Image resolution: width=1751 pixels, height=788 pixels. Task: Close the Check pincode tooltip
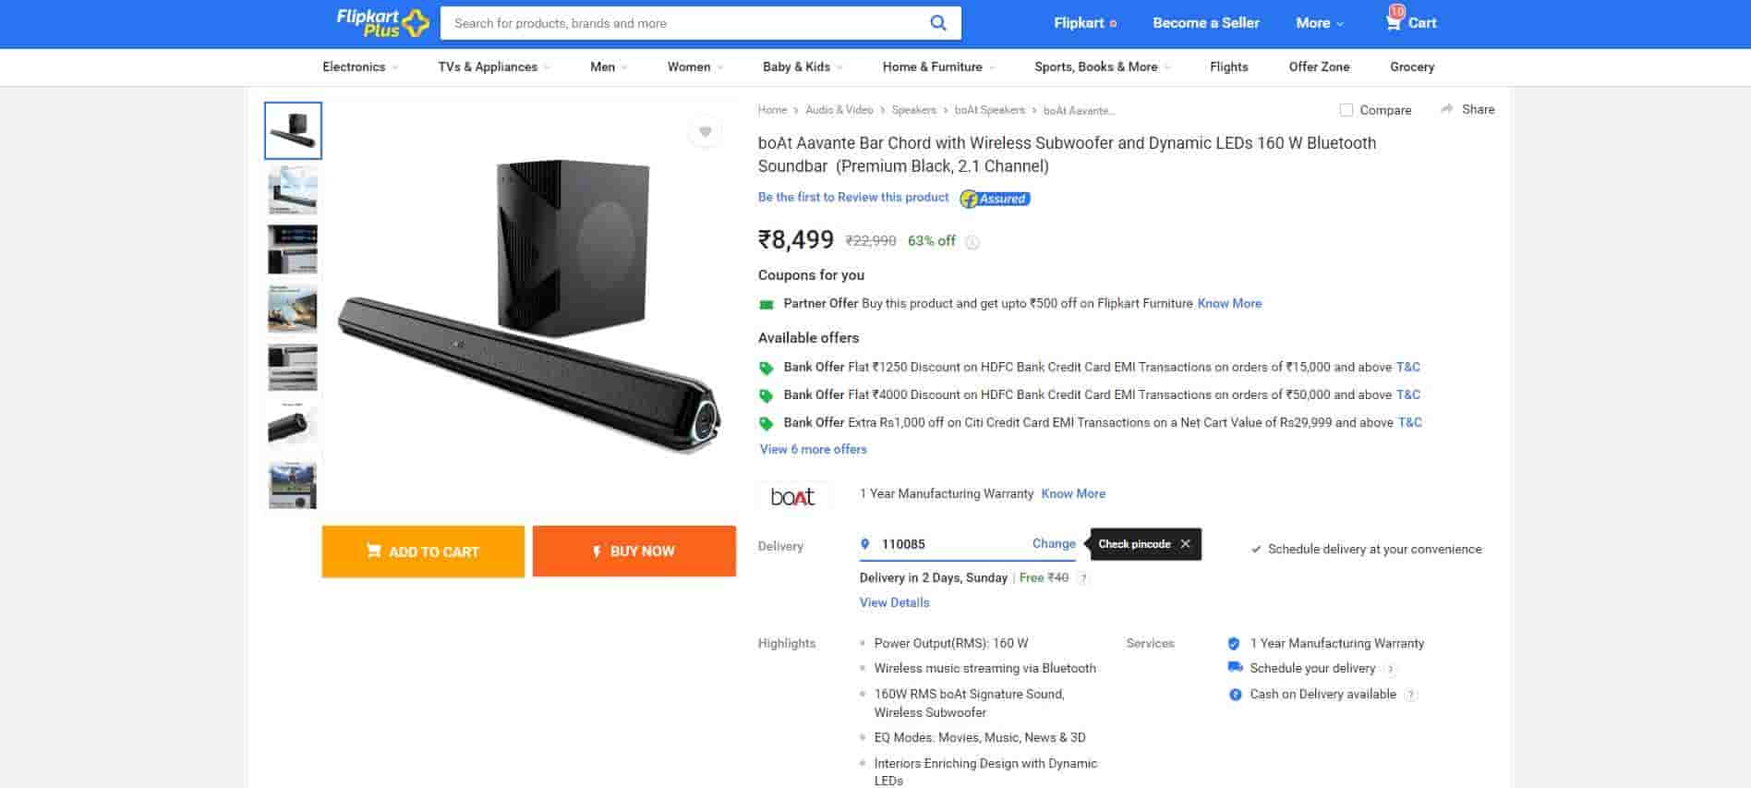click(1186, 544)
